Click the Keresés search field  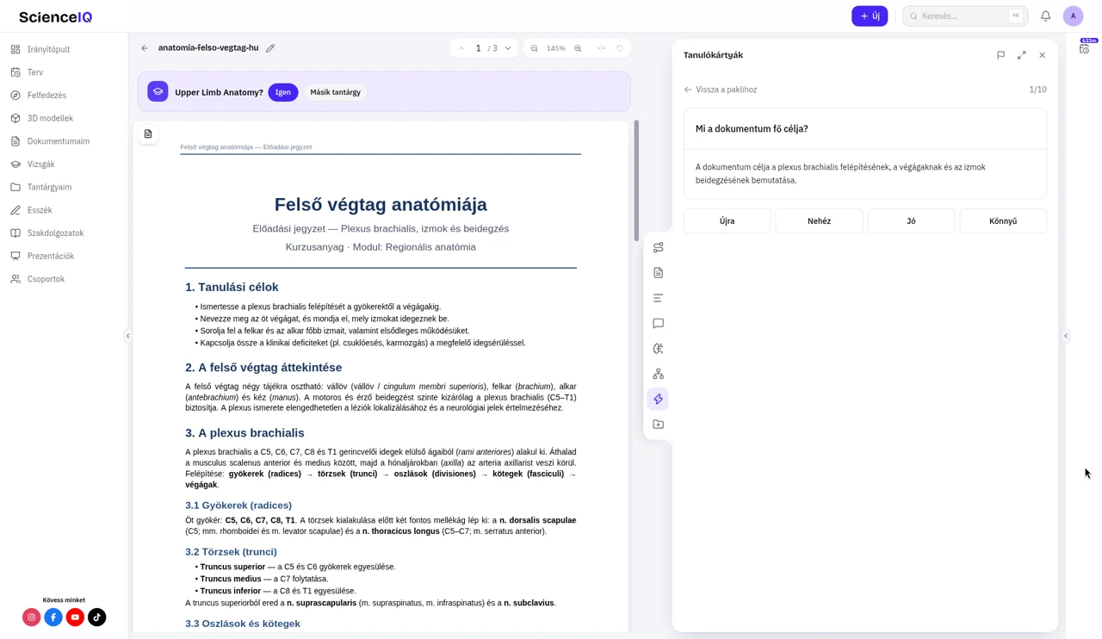[965, 16]
